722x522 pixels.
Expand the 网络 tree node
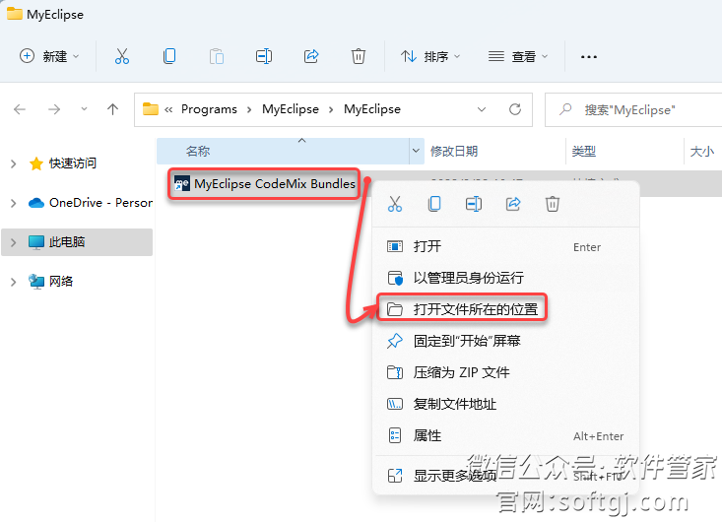[x=14, y=282]
